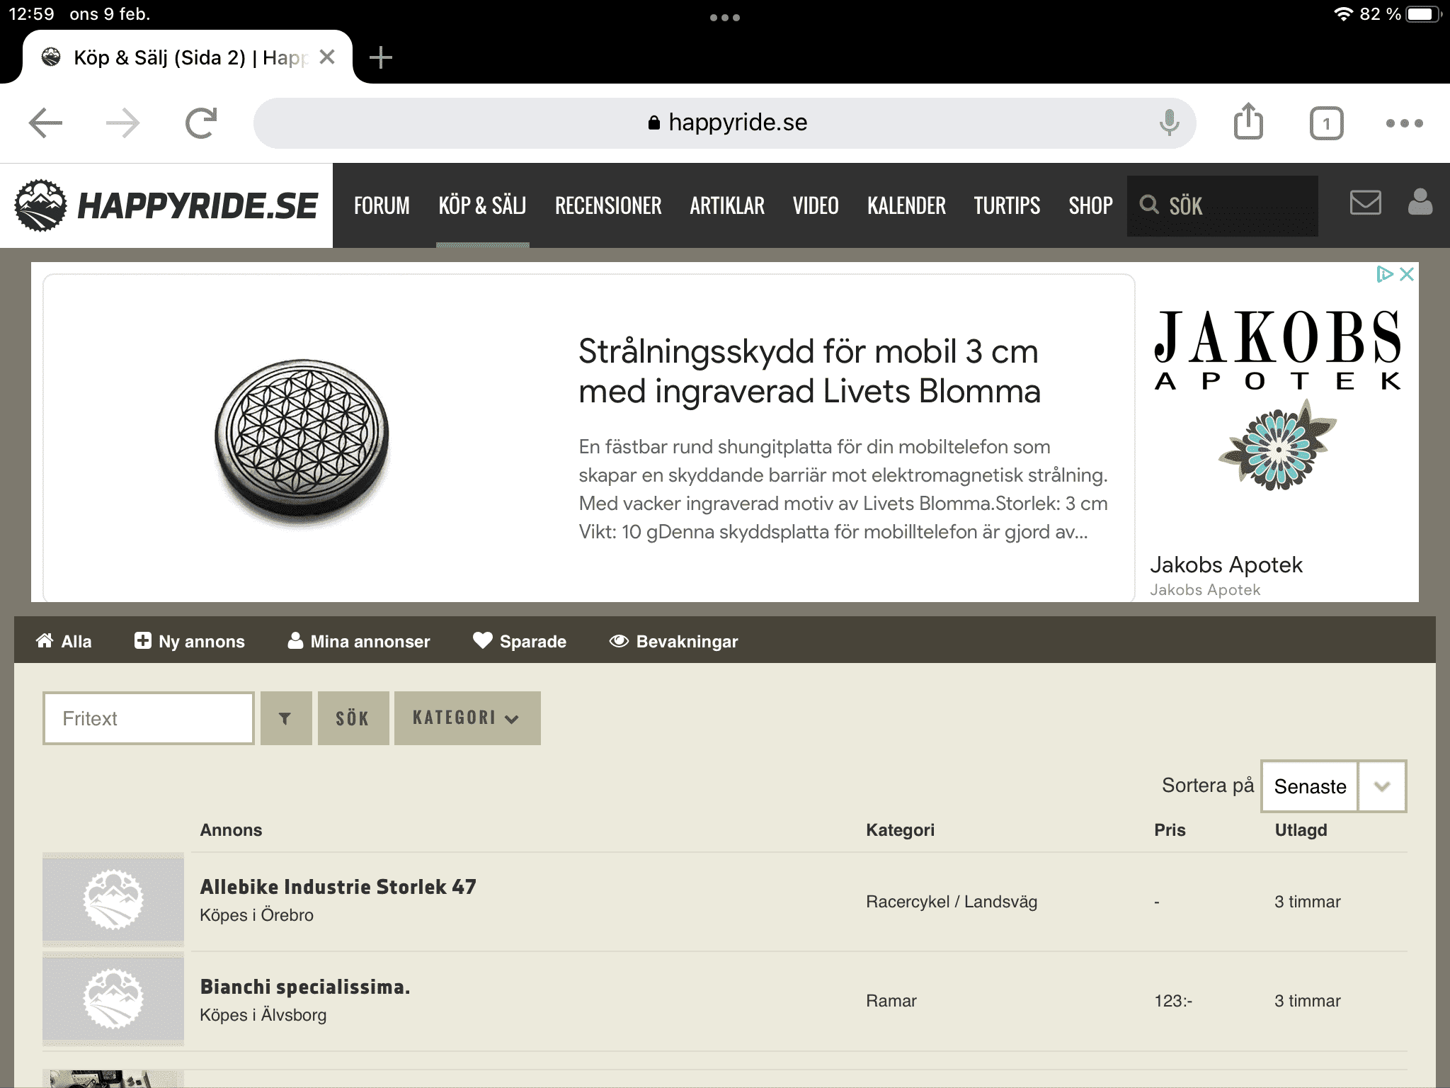Open the filter funnel button

(285, 718)
